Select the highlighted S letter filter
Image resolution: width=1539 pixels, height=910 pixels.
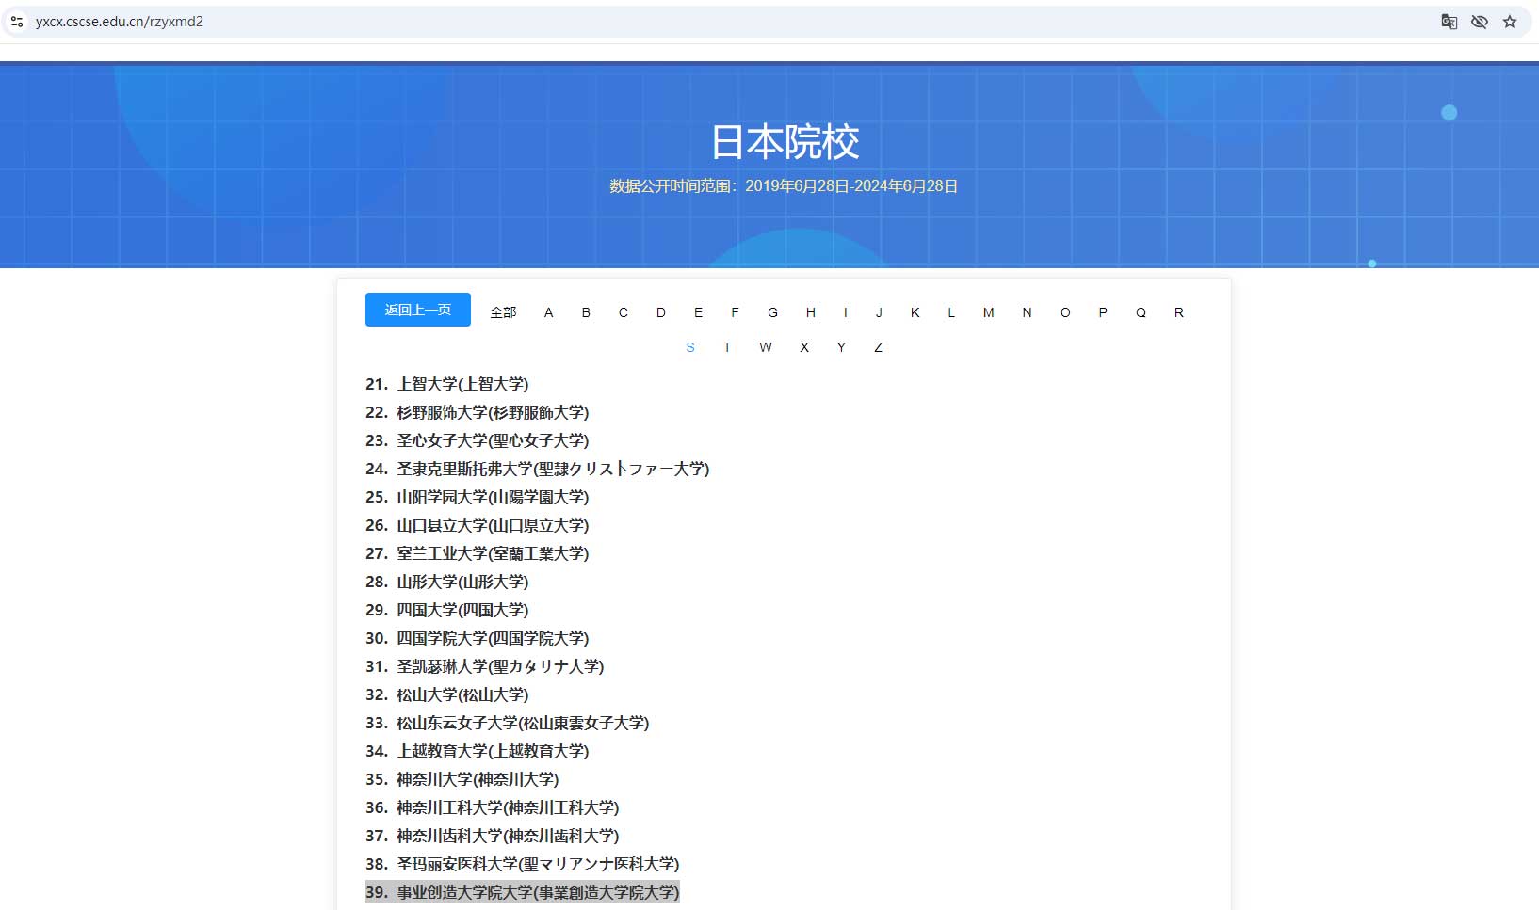coord(690,347)
